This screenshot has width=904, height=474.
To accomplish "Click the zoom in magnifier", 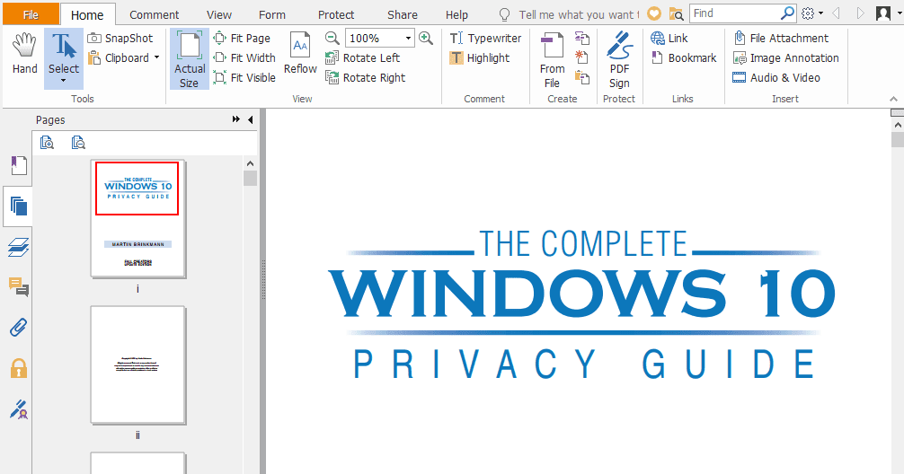I will (x=426, y=38).
